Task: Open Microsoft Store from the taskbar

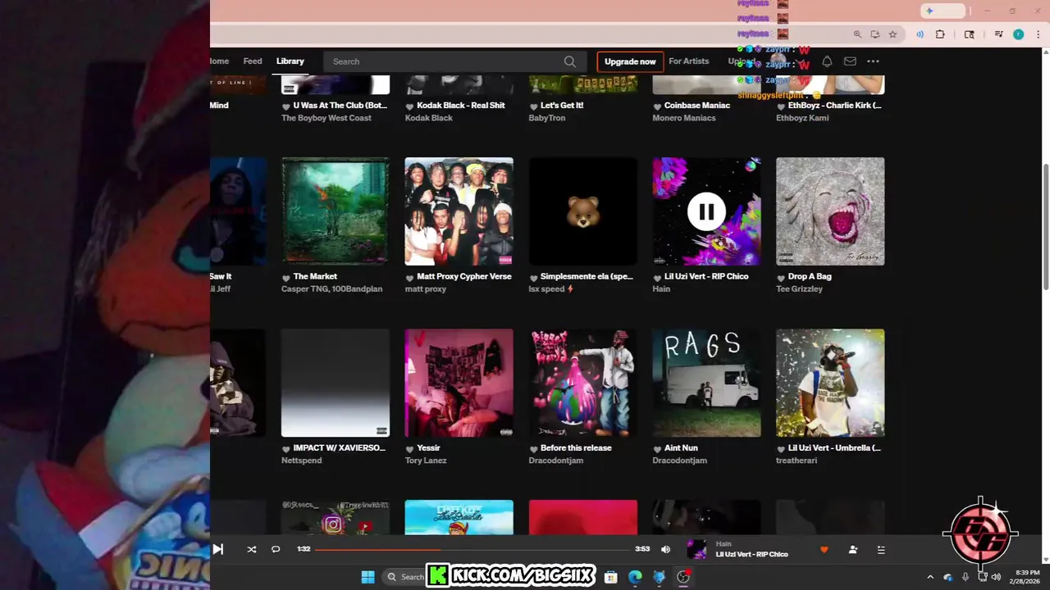Action: click(610, 577)
